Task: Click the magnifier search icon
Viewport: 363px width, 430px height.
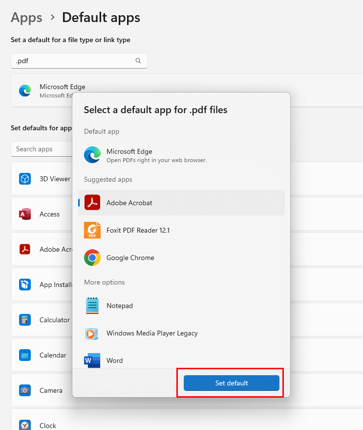Action: pyautogui.click(x=138, y=61)
